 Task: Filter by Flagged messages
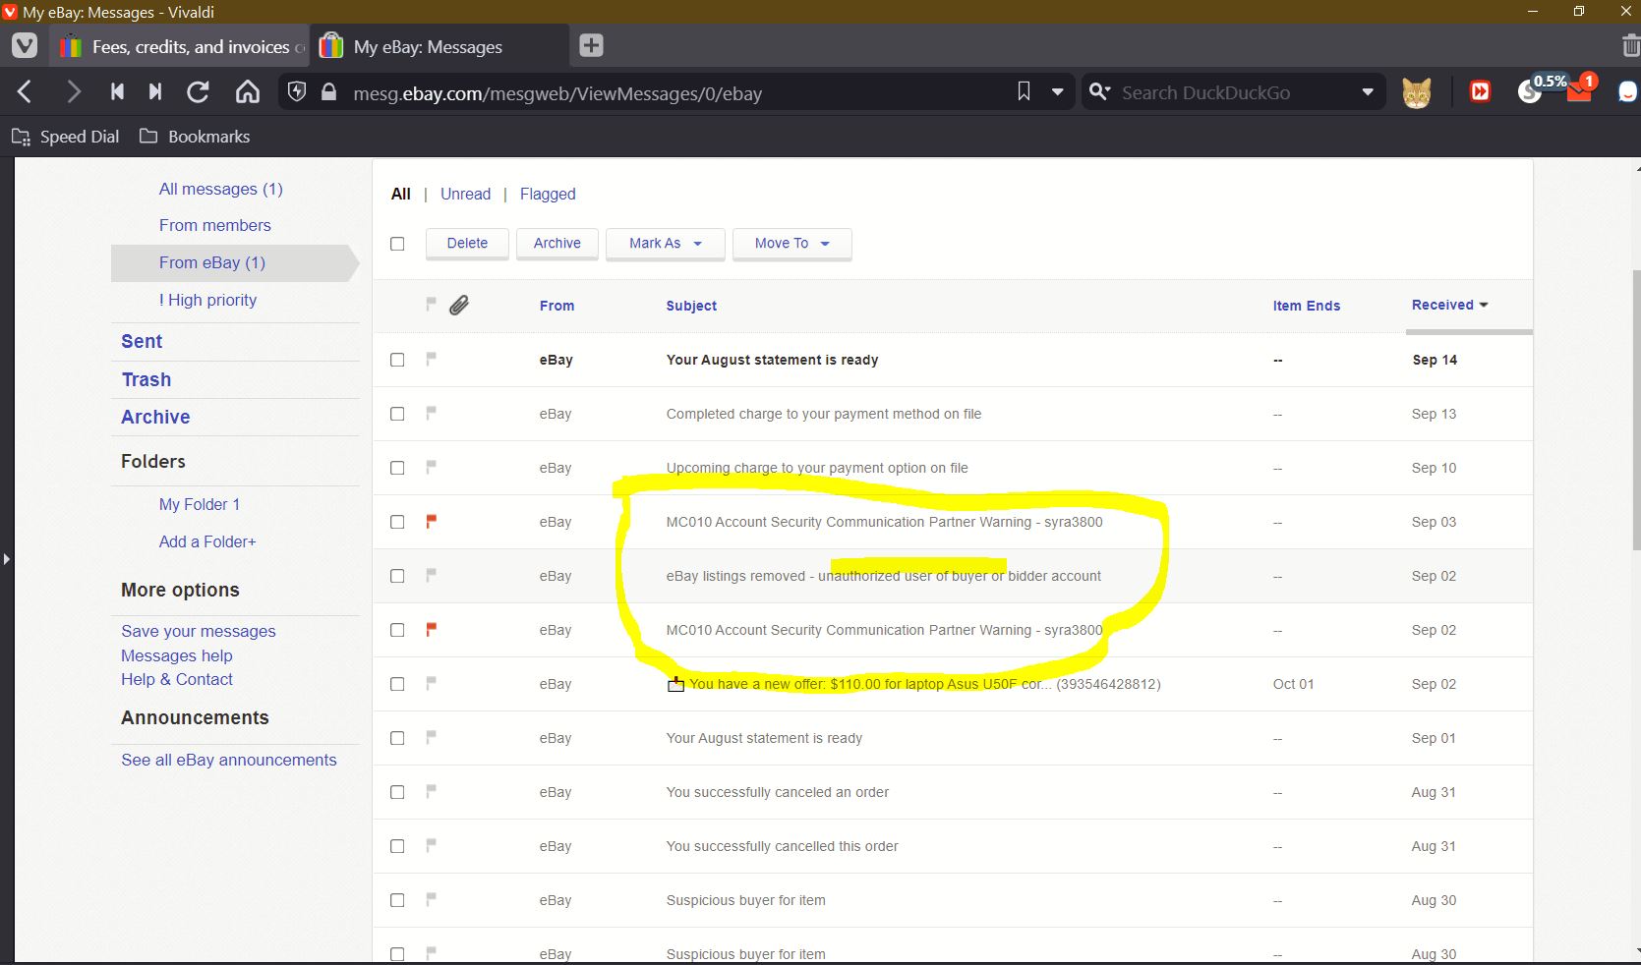(x=548, y=194)
